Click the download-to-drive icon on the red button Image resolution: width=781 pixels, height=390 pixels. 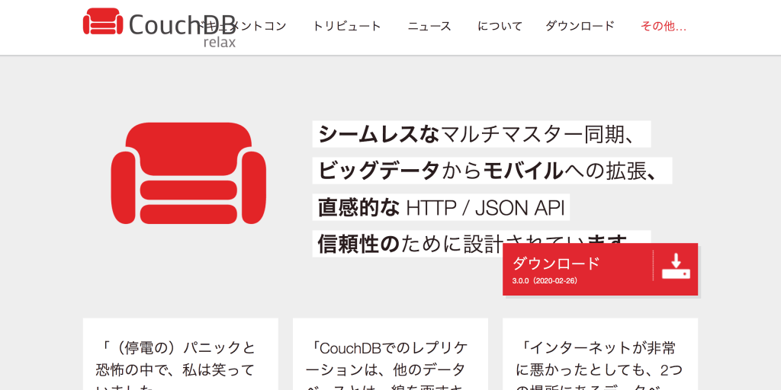click(675, 266)
